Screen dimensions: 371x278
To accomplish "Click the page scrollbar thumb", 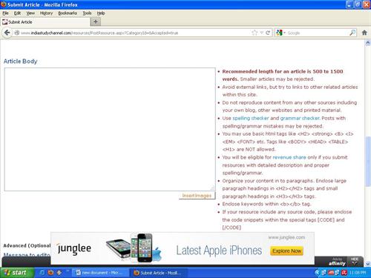I will (368, 161).
